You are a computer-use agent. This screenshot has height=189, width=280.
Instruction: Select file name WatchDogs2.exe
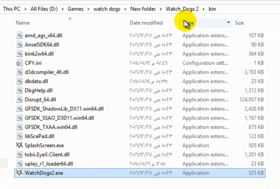click(44, 173)
